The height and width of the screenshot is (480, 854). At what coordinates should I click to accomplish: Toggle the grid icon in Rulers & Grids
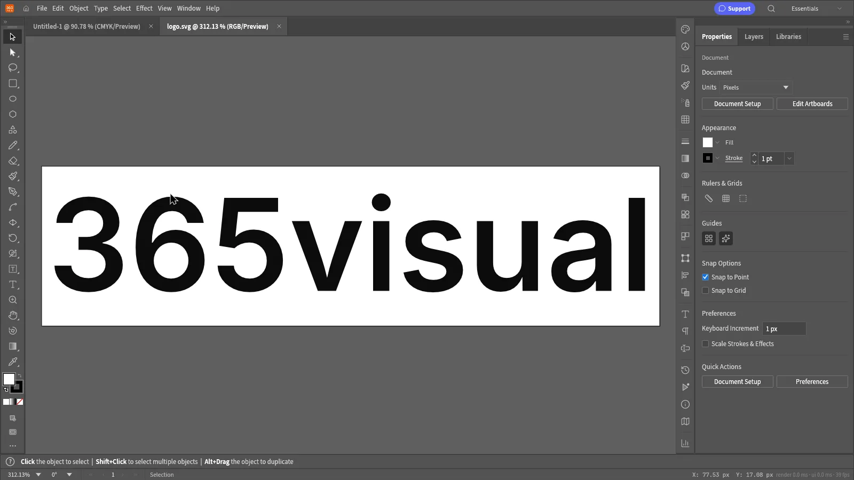pos(726,198)
